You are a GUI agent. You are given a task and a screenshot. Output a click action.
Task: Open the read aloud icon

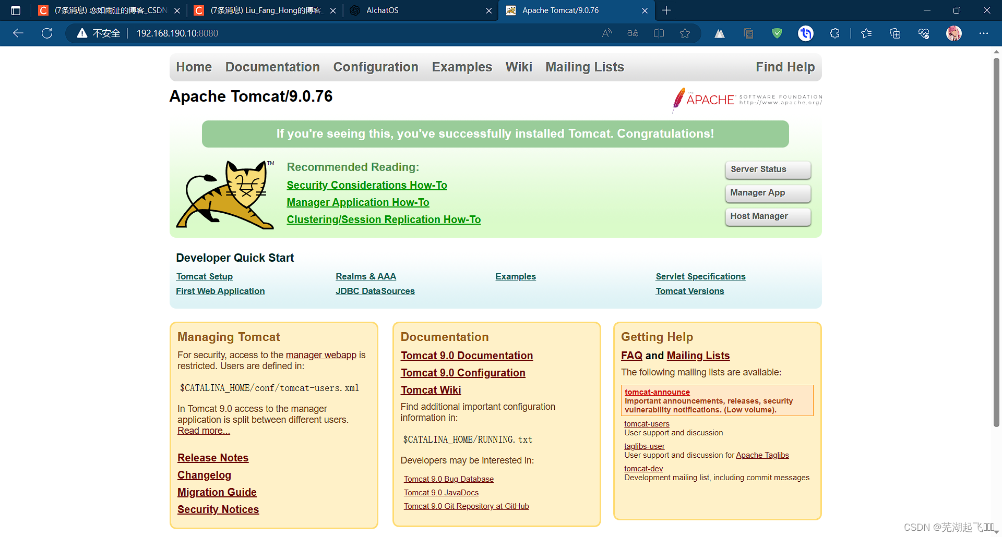(x=606, y=33)
